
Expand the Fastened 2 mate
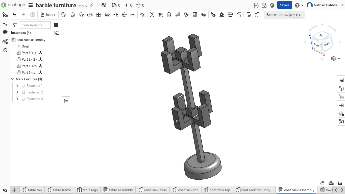[17, 92]
